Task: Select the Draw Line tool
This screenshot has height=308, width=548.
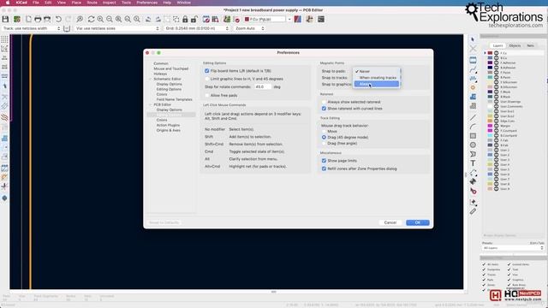Action: pyautogui.click(x=473, y=118)
